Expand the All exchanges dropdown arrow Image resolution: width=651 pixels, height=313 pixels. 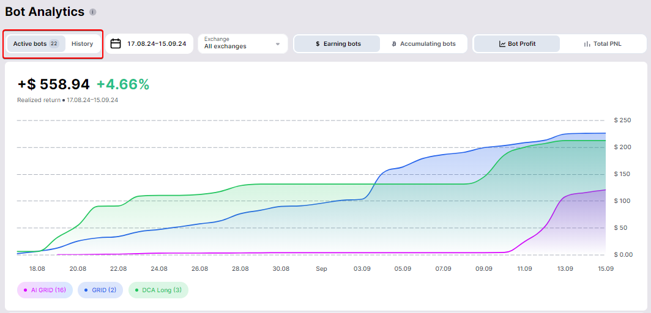coord(278,44)
